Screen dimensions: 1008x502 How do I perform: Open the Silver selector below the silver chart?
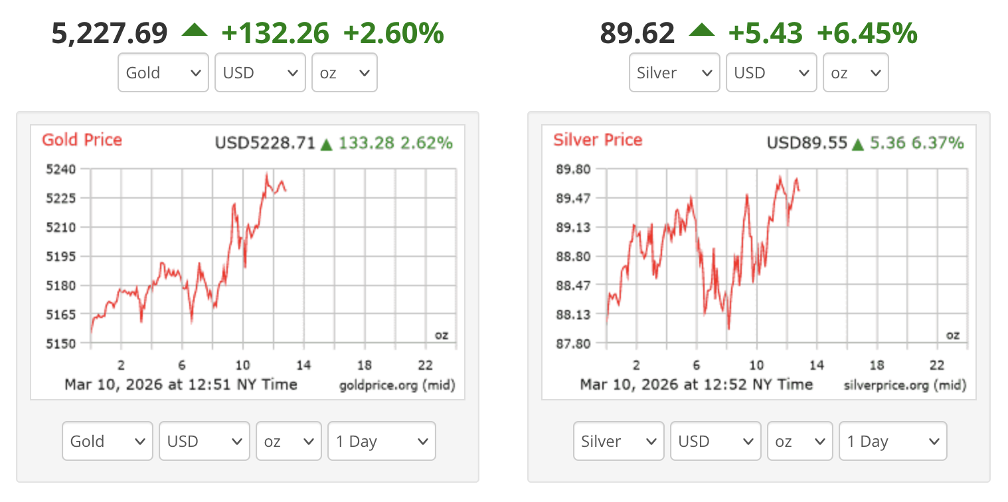pyautogui.click(x=618, y=441)
